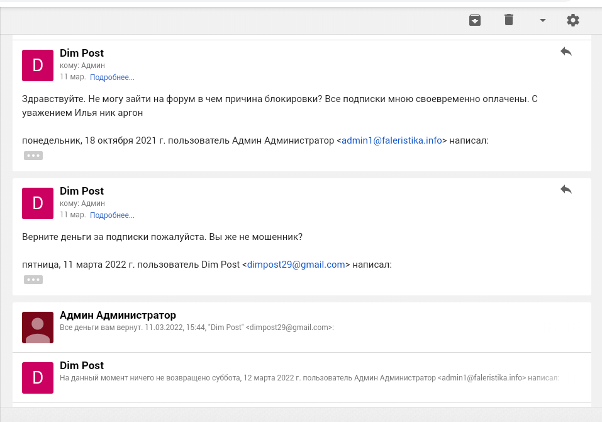Click avatar of second Dim Post message
602x422 pixels.
click(38, 203)
